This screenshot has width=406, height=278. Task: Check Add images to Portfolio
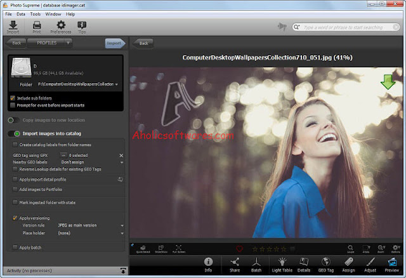(x=15, y=189)
